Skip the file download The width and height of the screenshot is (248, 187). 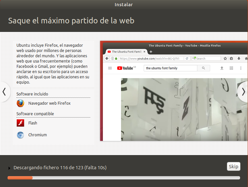click(x=234, y=167)
